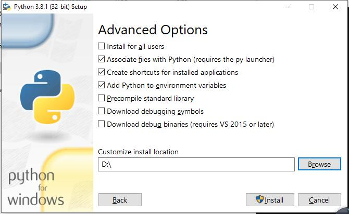Viewport: 349px width, 214px height.
Task: Minimize the Python Setup window
Action: 288,7
